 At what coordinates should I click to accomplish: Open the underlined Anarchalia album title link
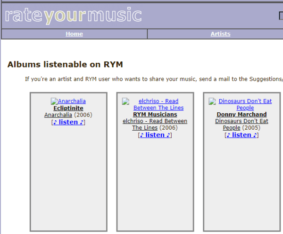click(x=58, y=115)
